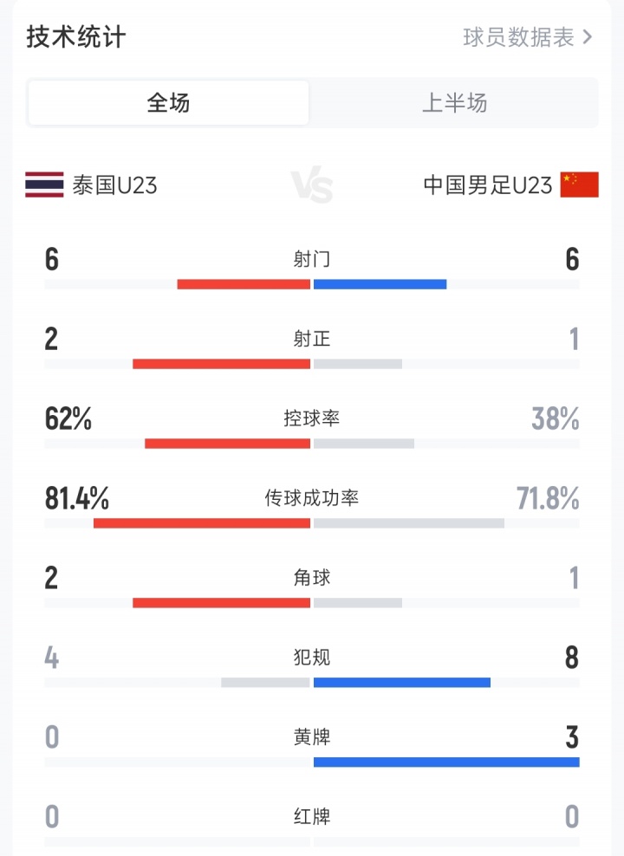Click the 泰国U23 team name
Screen dimensions: 624x856
(115, 185)
